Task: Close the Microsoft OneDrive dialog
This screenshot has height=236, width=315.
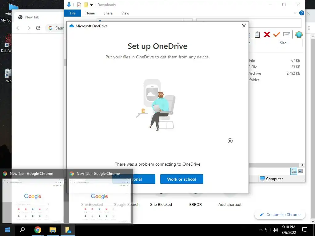Action: coord(244,26)
